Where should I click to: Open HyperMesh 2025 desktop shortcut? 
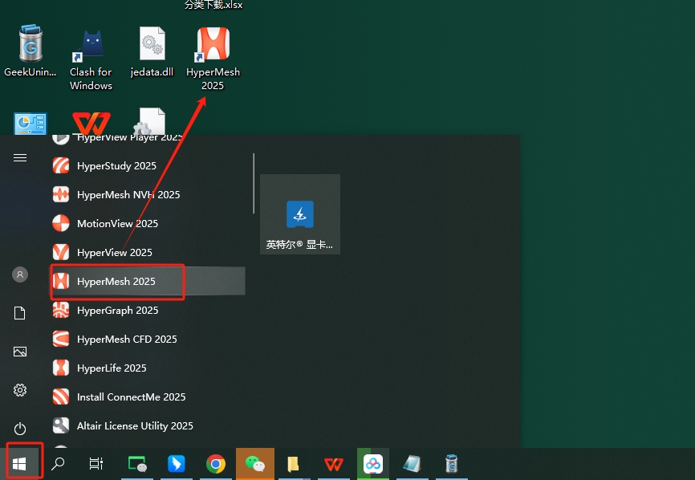coord(213,58)
